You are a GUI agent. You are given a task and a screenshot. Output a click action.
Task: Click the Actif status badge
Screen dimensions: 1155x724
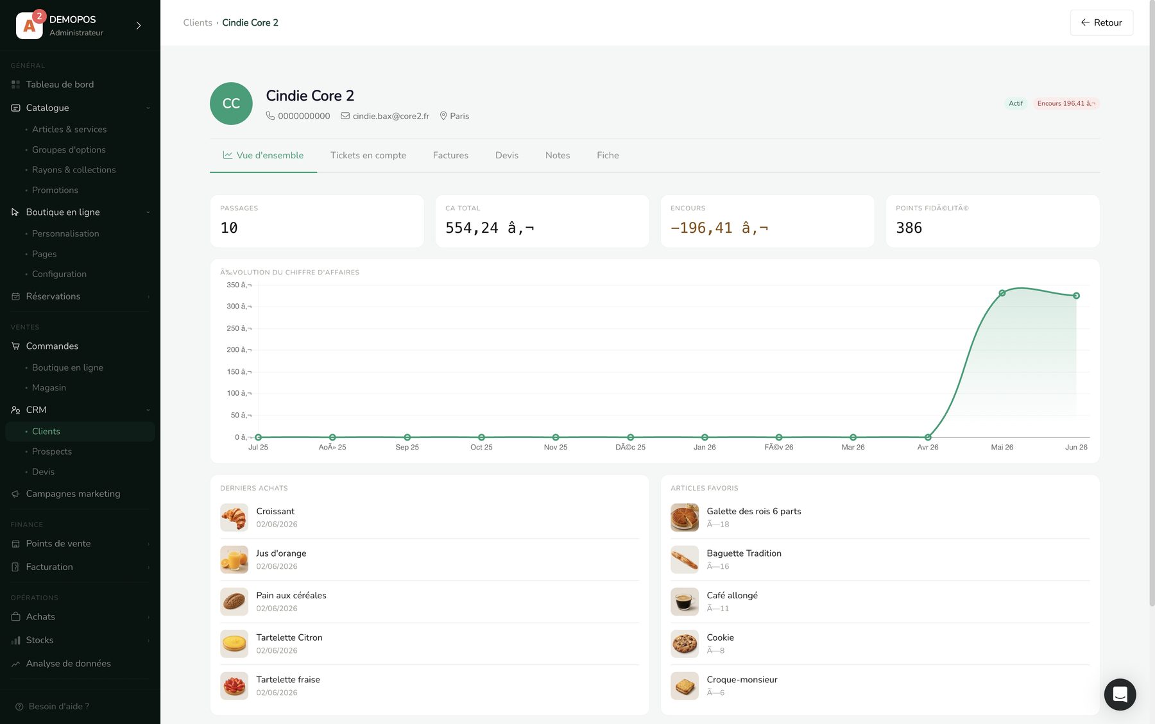pyautogui.click(x=1015, y=103)
